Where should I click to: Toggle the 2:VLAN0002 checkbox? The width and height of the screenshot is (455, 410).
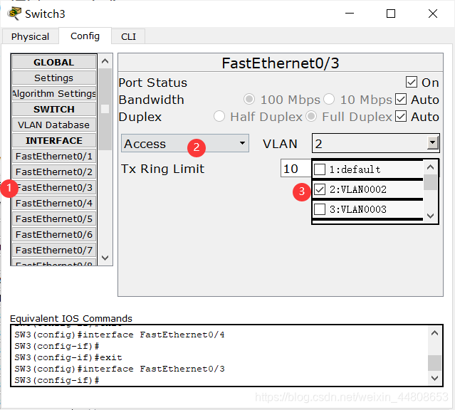(x=320, y=189)
